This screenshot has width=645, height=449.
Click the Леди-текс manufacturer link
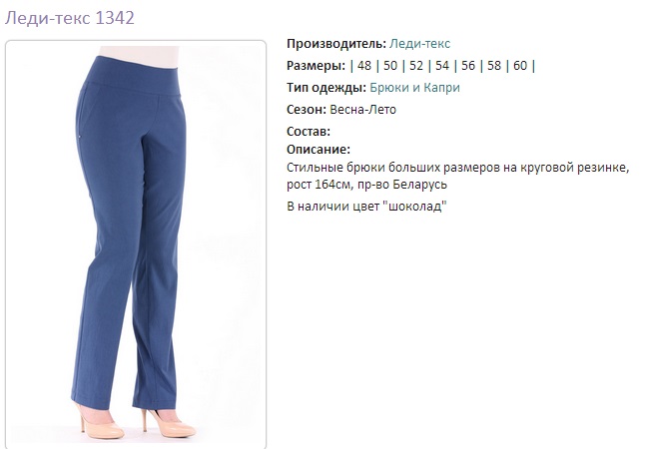tap(419, 44)
